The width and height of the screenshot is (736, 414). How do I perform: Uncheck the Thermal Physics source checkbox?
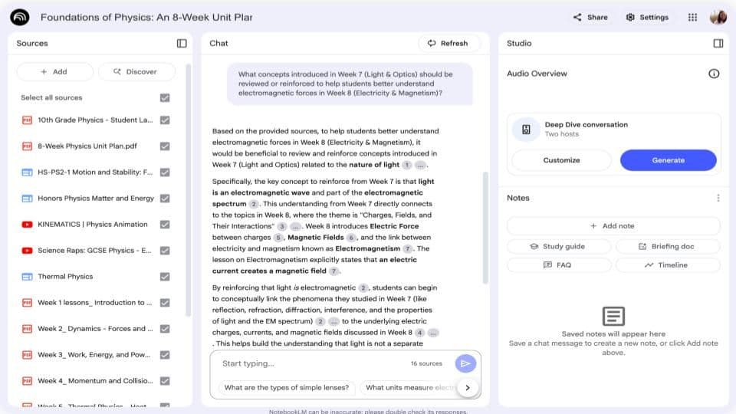(165, 277)
